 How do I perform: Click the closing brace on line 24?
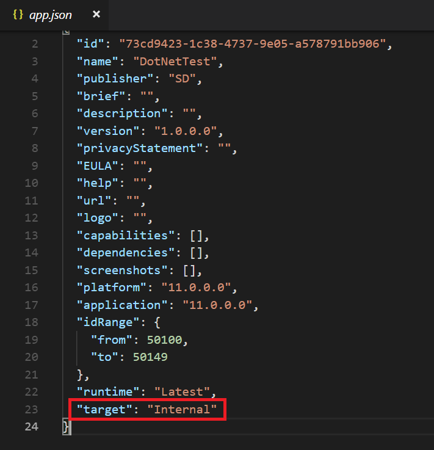(x=66, y=427)
